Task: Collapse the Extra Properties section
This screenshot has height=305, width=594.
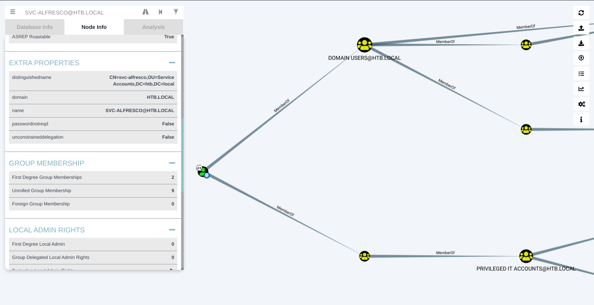Action: pos(172,63)
